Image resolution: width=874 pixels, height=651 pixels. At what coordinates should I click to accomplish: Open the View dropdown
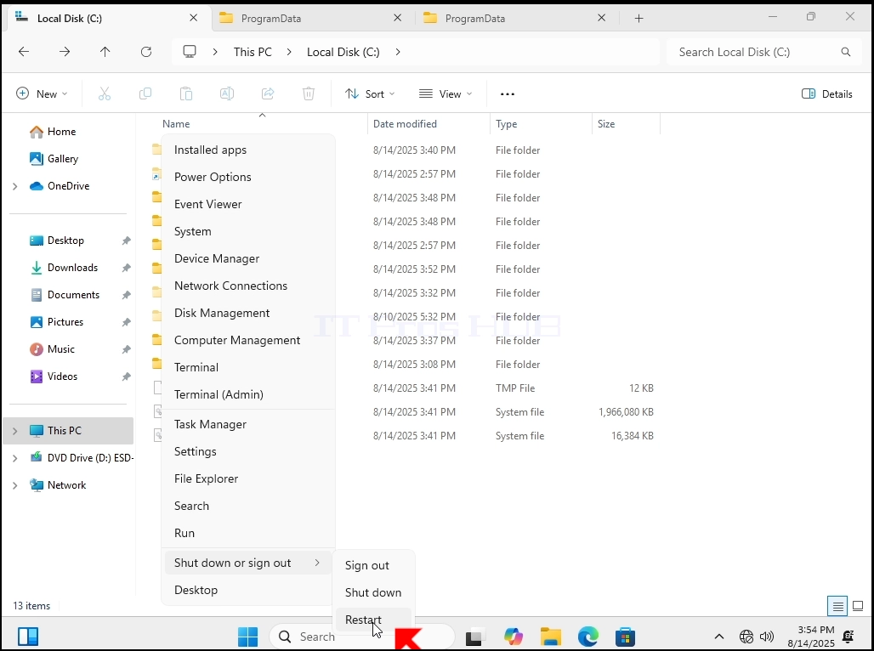pos(446,93)
